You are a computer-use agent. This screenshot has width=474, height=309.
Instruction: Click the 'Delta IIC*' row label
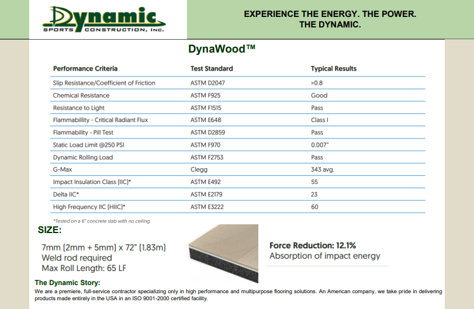tap(66, 194)
